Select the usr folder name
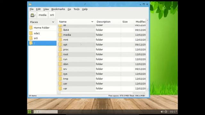The image size is (205, 115). pos(65,84)
